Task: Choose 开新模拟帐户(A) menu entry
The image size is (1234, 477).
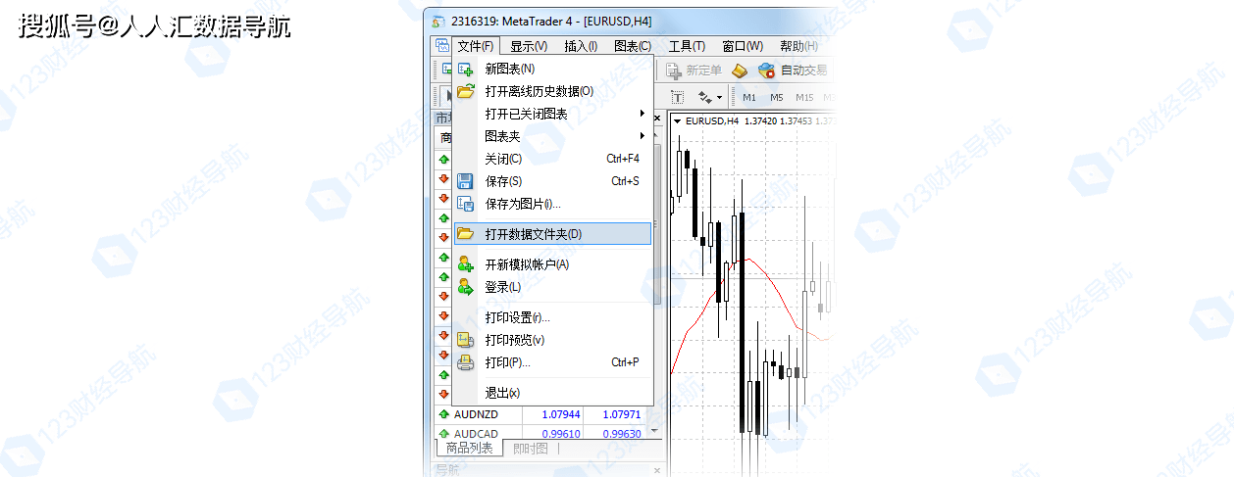Action: click(x=552, y=264)
